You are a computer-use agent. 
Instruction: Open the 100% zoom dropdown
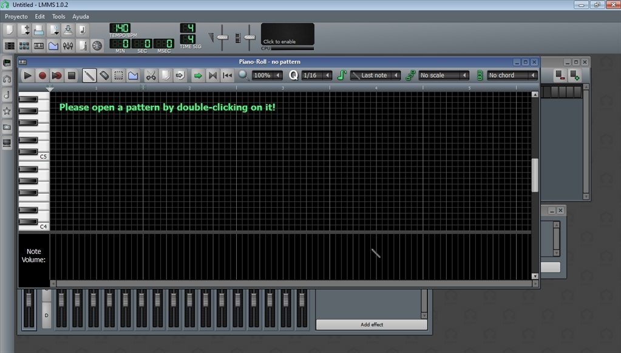pos(267,75)
